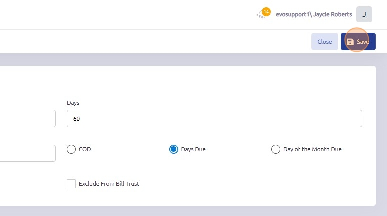Click the floppy disk icon on Save

pos(350,42)
